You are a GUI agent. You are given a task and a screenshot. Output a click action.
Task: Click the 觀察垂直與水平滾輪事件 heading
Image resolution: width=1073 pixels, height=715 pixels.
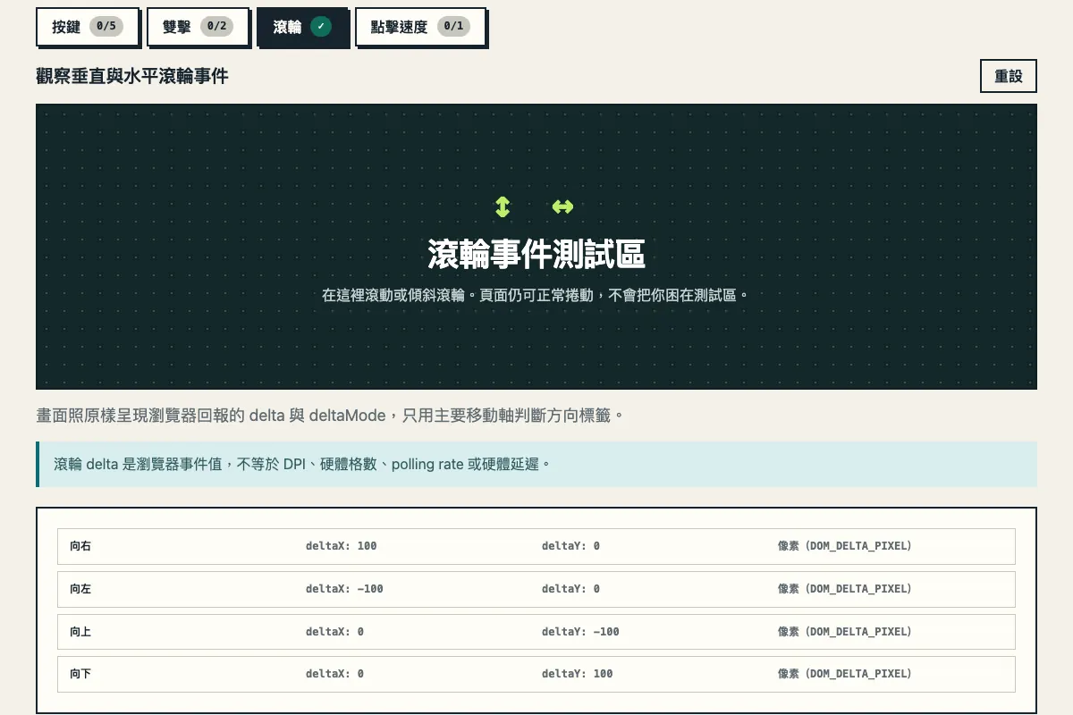[132, 76]
